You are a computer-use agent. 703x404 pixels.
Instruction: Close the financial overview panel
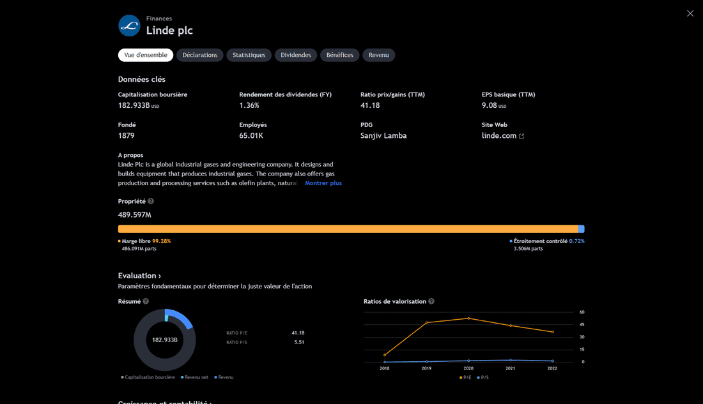[x=690, y=13]
